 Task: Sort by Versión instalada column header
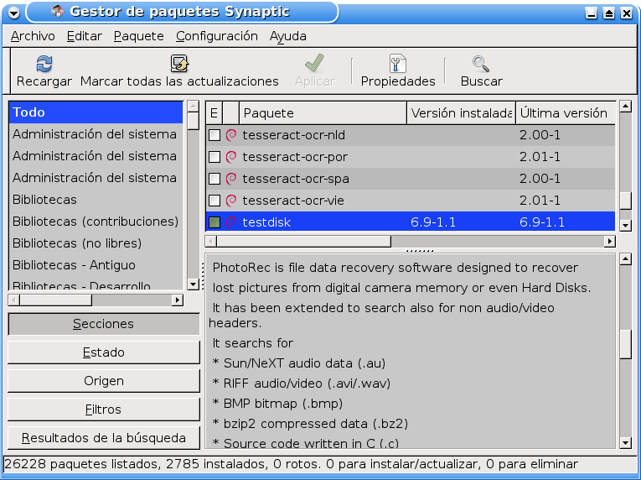pos(461,112)
